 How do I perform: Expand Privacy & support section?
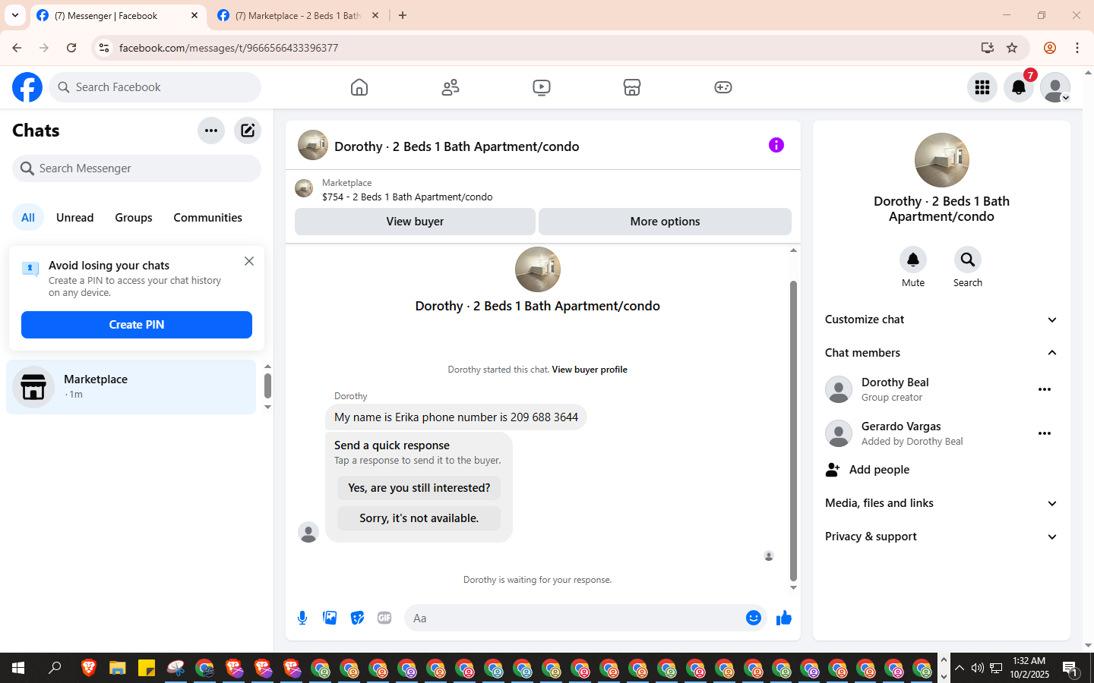[941, 537]
